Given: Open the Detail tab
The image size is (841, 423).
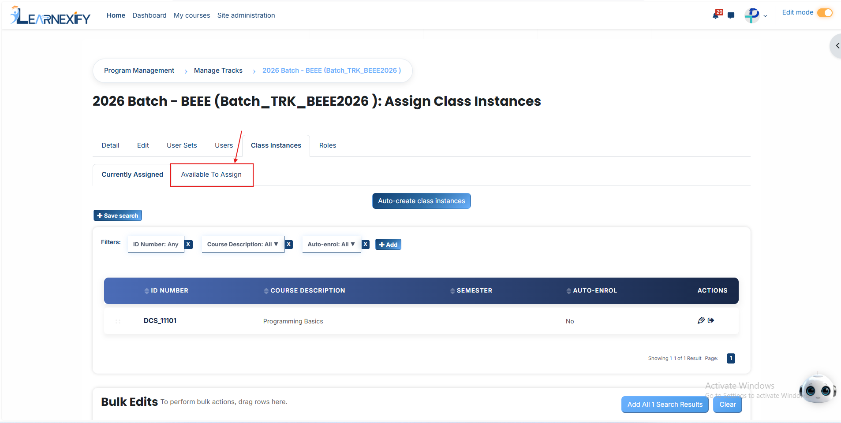Looking at the screenshot, I should coord(110,145).
